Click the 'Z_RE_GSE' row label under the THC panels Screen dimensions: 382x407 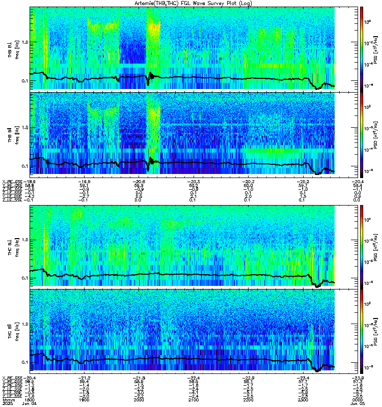[13, 386]
